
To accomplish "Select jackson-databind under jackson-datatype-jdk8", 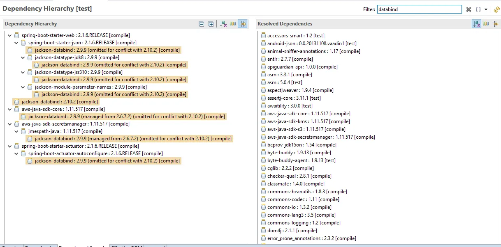I will pos(110,65).
